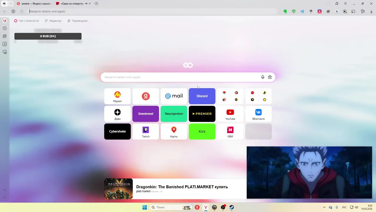This screenshot has height=212, width=376.
Task: Open the Windows Start menu
Action: point(145,207)
